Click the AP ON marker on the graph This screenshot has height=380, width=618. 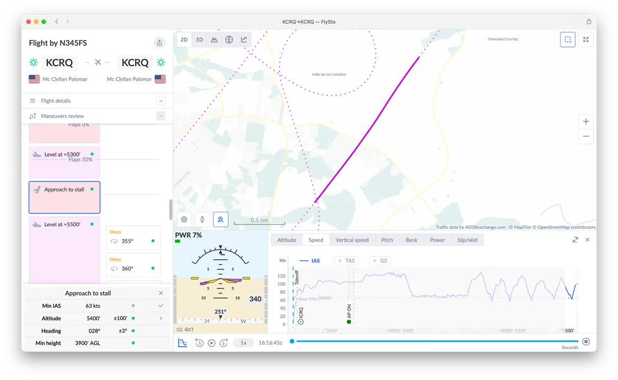[349, 314]
